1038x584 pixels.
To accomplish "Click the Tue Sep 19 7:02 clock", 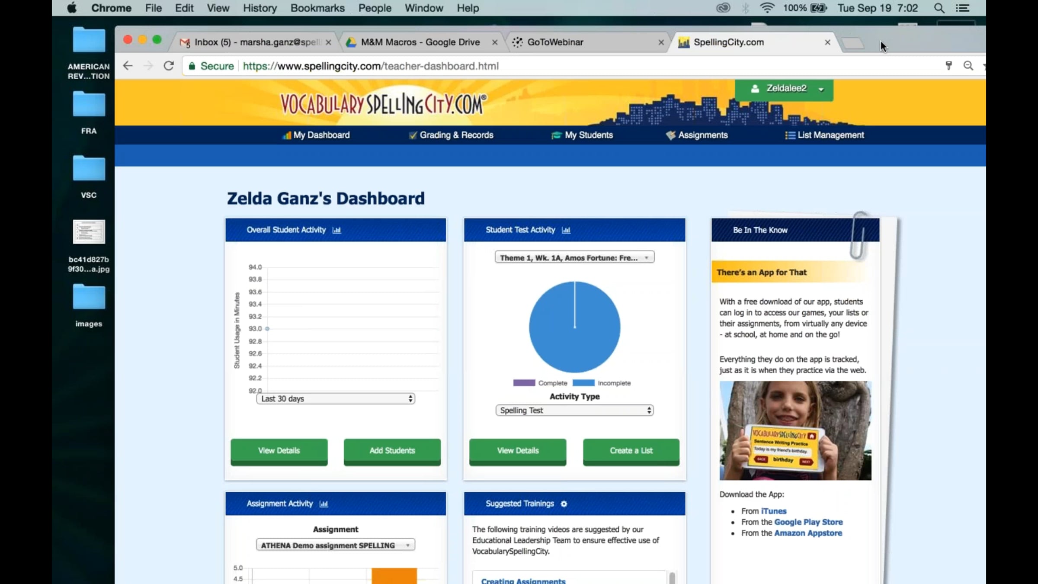I will click(878, 8).
